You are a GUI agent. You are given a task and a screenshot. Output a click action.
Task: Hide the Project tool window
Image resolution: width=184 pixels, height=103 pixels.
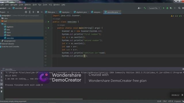(x=42, y=12)
